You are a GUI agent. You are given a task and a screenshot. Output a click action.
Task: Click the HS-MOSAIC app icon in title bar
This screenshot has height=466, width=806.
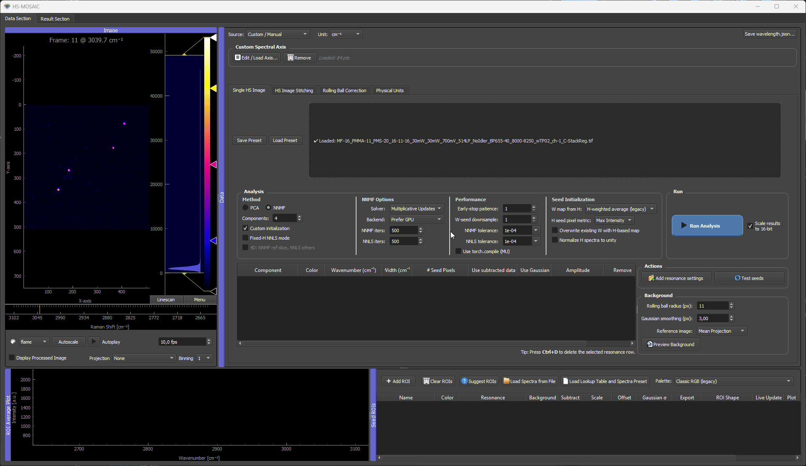point(7,6)
